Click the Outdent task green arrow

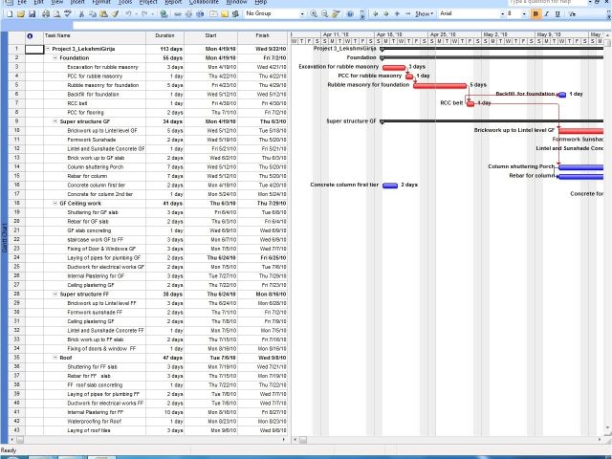[x=375, y=14]
